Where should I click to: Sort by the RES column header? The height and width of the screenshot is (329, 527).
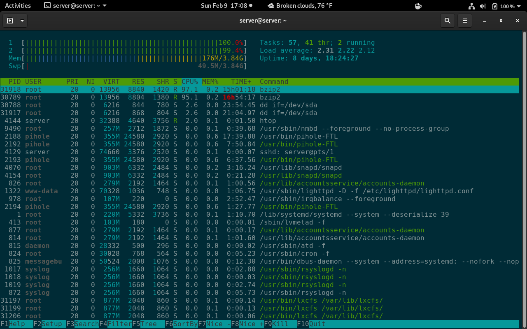click(x=138, y=81)
